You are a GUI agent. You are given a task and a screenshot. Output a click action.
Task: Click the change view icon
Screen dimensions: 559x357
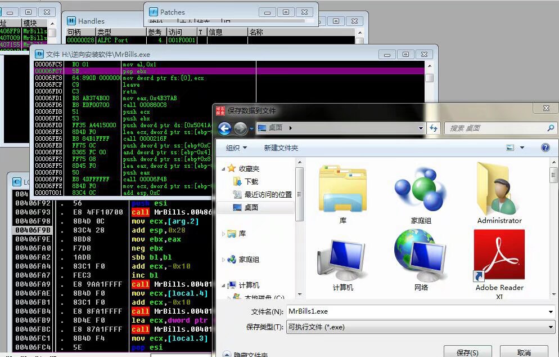tap(510, 148)
